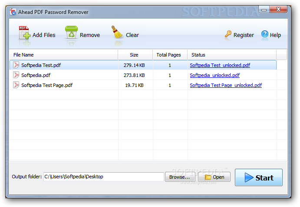The height and width of the screenshot is (207, 300).
Task: Click the Clear broom icon
Action: (117, 32)
